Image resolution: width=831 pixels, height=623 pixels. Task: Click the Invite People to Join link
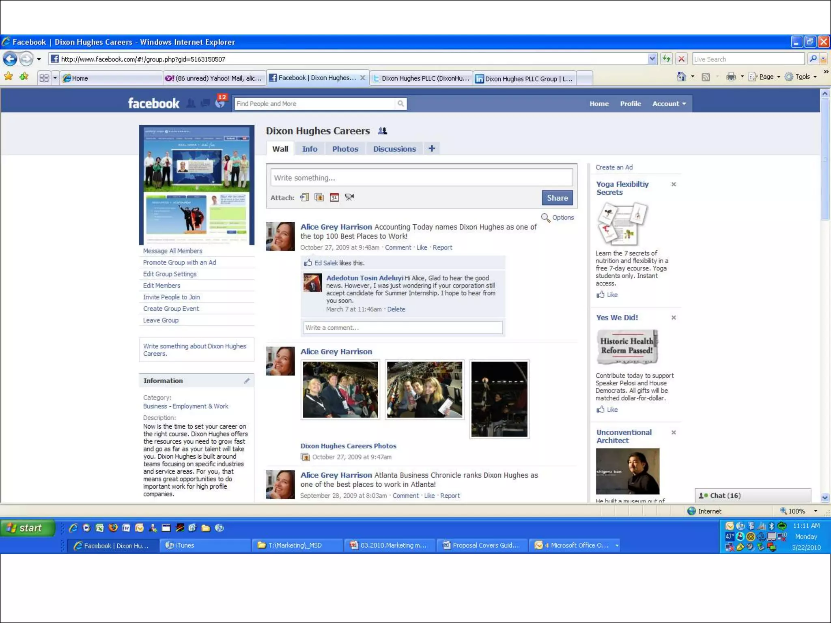coord(171,297)
